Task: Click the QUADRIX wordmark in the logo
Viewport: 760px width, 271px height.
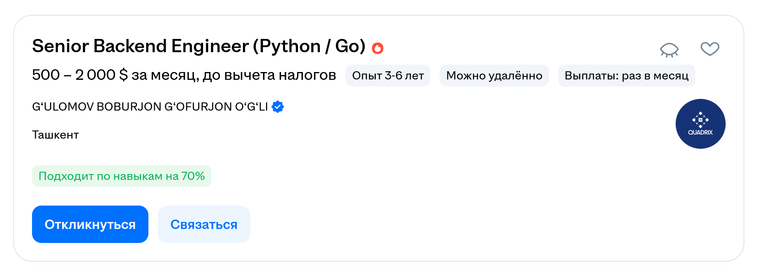Action: click(700, 133)
